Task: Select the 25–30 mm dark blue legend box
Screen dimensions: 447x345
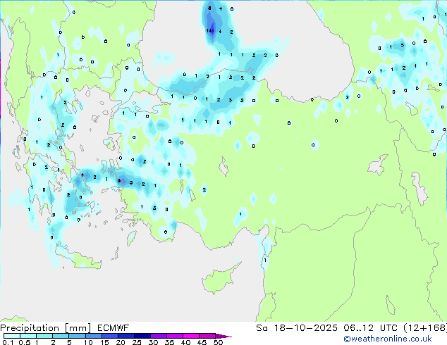Action: tap(142, 336)
